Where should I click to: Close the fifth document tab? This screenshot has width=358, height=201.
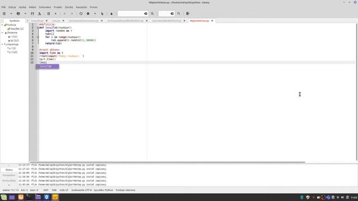click(185, 21)
